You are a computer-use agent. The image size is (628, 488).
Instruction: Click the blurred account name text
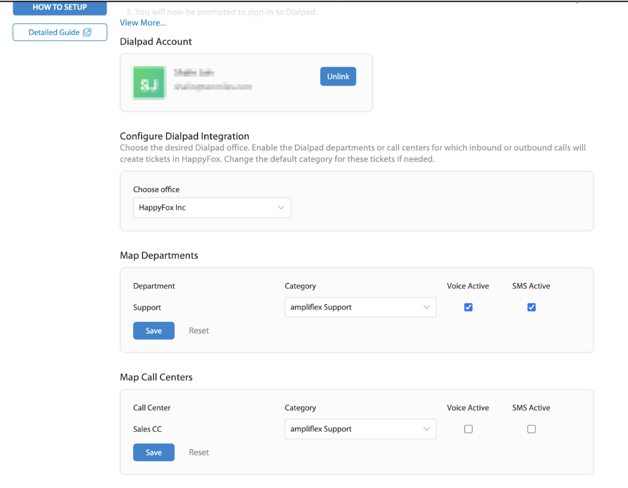coord(194,72)
